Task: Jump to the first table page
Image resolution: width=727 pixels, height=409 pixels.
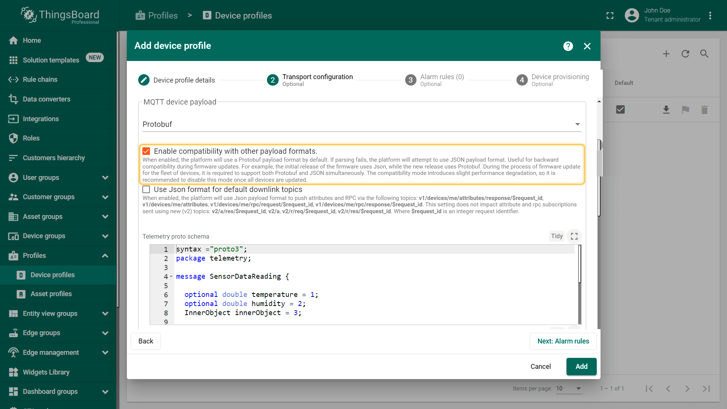Action: click(x=649, y=389)
